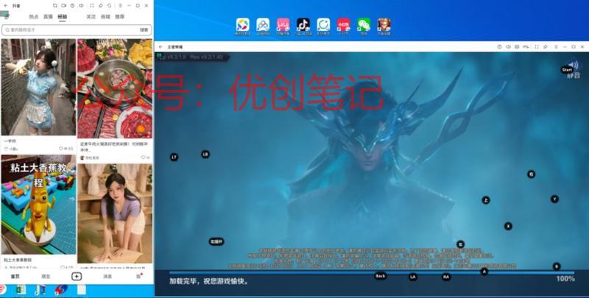Click the game loading progress bar

click(x=372, y=273)
